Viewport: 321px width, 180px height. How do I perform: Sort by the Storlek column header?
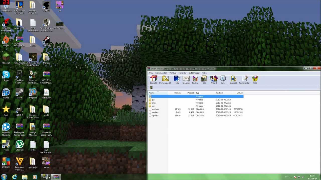pos(175,93)
